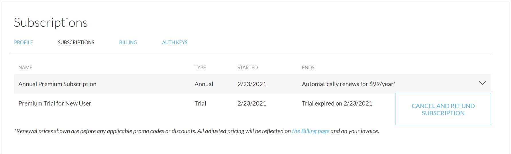Viewport: 511px width, 154px height.
Task: Click the Trial expired on 2/23/2021 text
Action: pyautogui.click(x=337, y=104)
